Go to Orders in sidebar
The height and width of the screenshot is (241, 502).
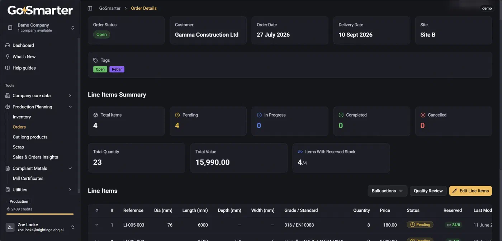coord(19,127)
